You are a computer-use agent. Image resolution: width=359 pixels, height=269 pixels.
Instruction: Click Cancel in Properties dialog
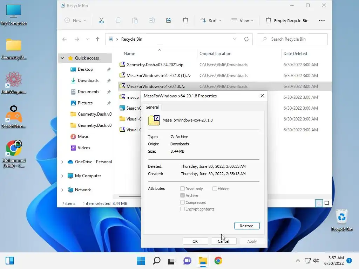224,241
